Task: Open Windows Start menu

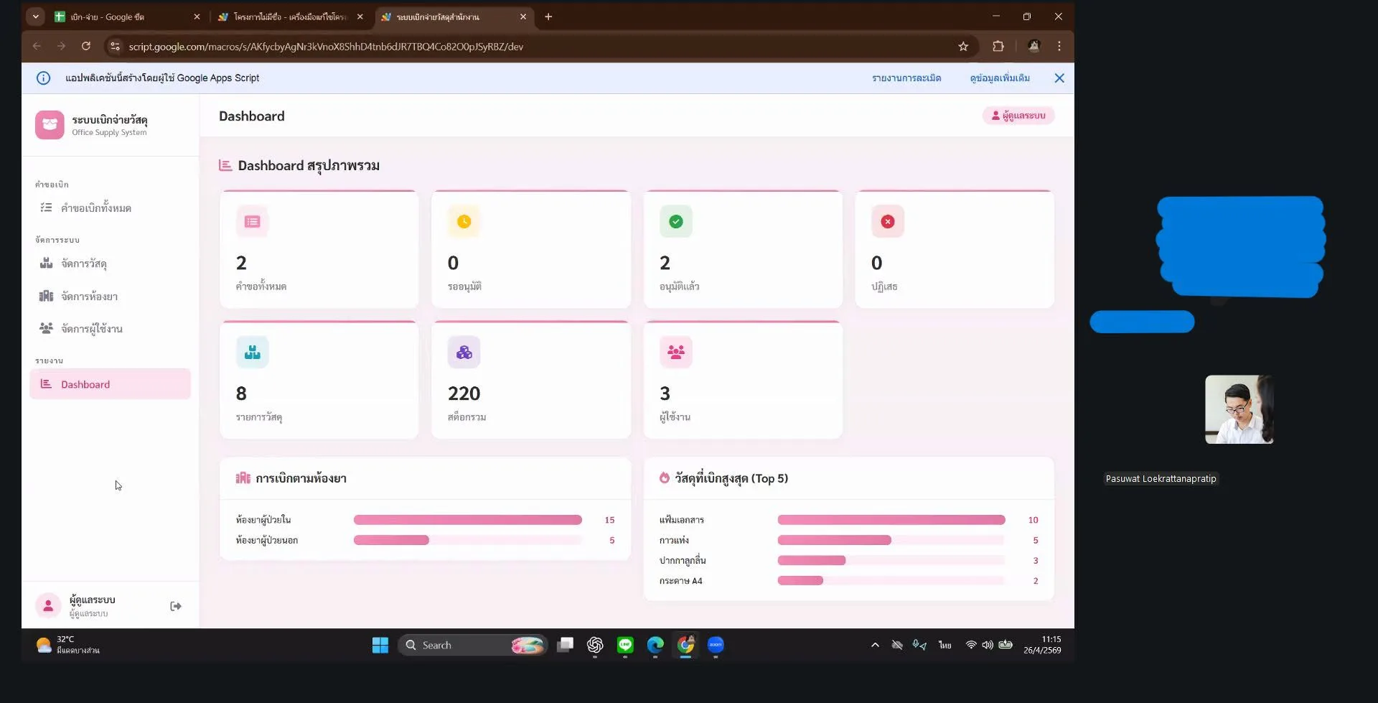Action: pyautogui.click(x=380, y=645)
